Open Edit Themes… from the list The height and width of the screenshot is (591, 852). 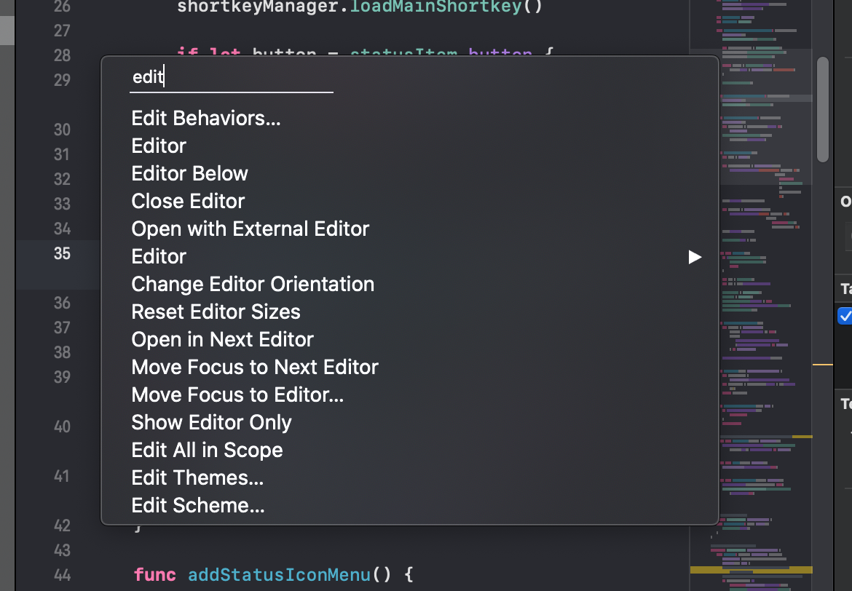point(197,477)
